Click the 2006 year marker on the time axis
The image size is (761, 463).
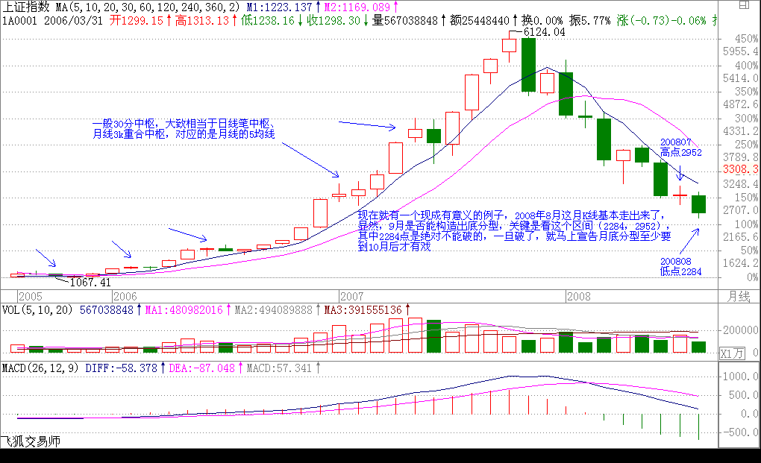coord(124,296)
